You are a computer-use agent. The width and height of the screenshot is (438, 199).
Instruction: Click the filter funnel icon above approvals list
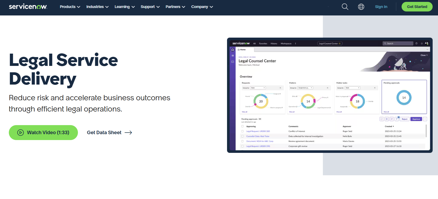point(397,119)
